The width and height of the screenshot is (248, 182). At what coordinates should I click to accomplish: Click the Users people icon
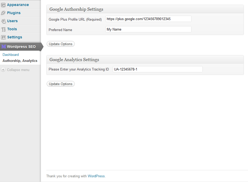point(3,21)
